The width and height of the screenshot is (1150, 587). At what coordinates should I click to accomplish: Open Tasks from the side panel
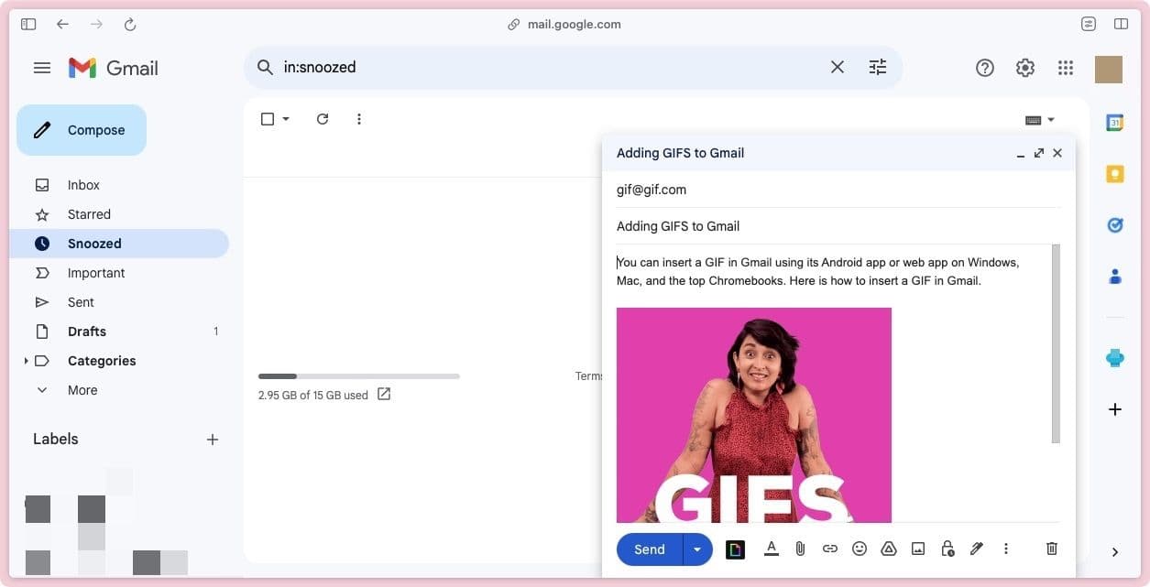(1114, 224)
